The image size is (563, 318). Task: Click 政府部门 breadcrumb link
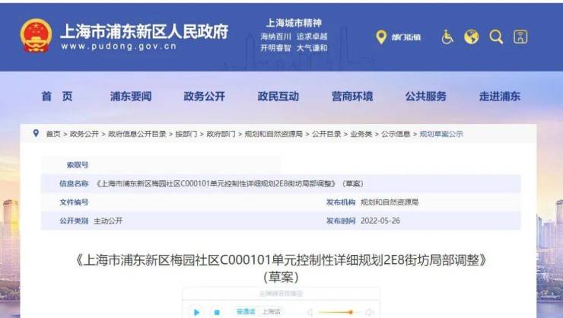tap(221, 134)
